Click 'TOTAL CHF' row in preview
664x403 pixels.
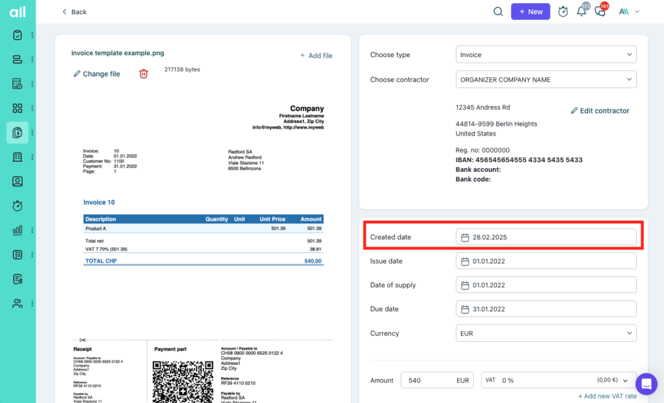203,261
